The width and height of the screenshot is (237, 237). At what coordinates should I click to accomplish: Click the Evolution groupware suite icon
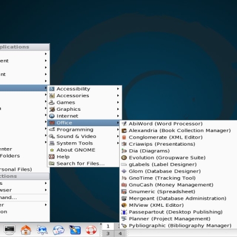[124, 158]
